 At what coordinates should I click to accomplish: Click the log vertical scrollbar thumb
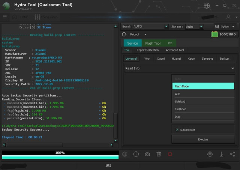pos(116,126)
